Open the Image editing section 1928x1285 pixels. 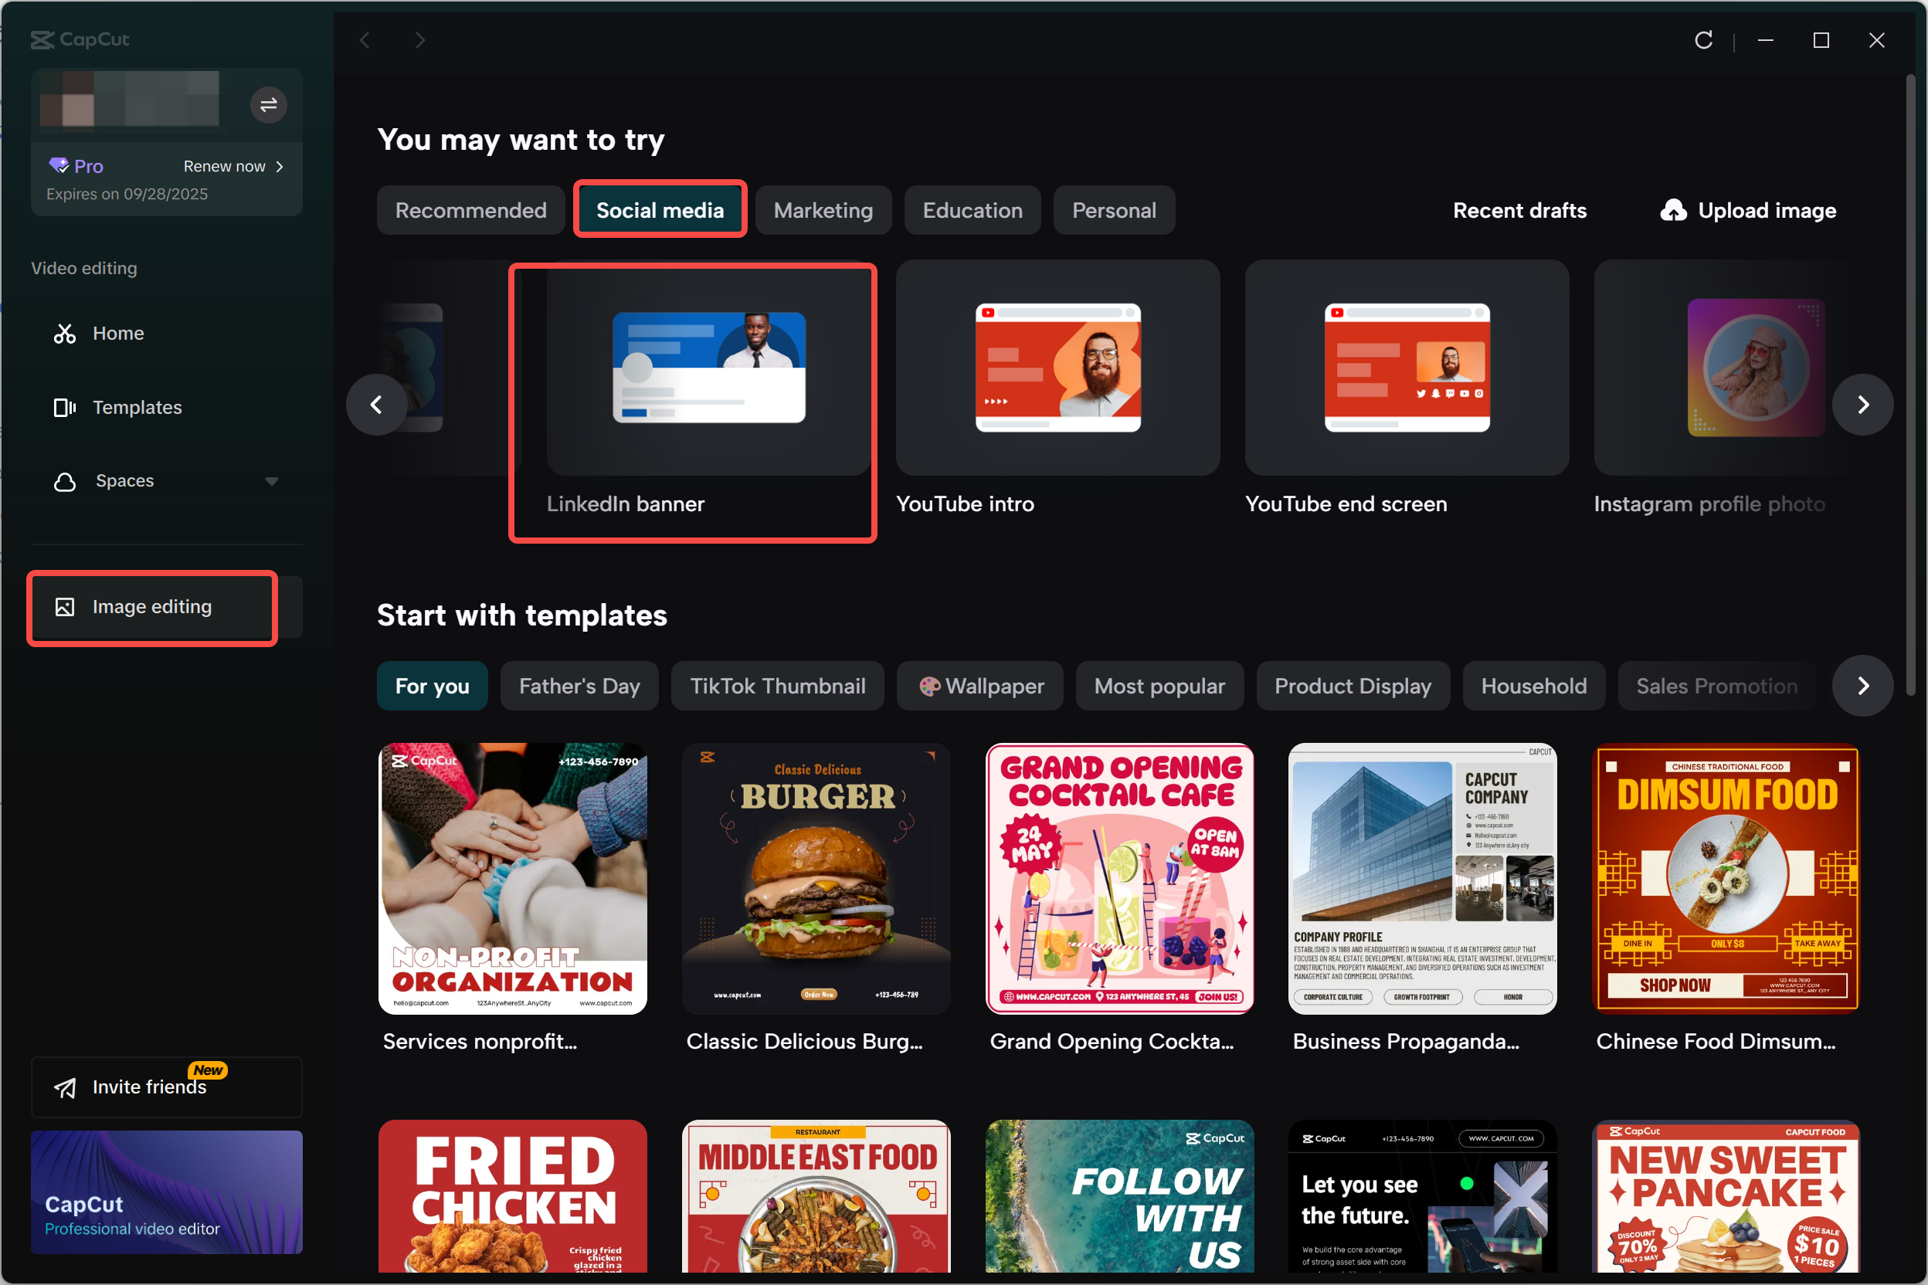coord(151,606)
